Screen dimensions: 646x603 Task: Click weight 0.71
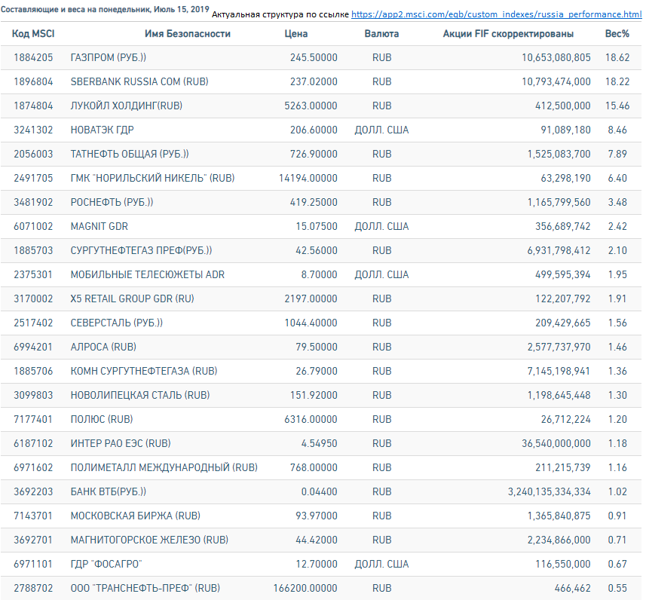[617, 540]
